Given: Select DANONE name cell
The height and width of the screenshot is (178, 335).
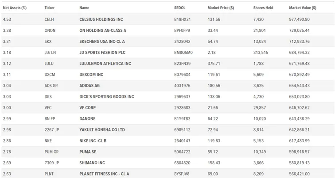Looking at the screenshot, I should tap(87, 119).
